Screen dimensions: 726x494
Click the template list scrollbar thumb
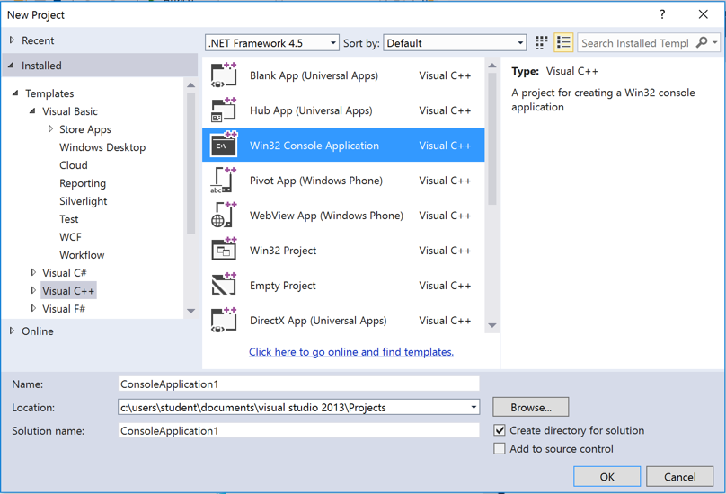point(492,139)
